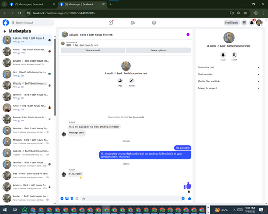Image resolution: width=268 pixels, height=214 pixels.
Task: Click the More options button
Action: pos(158,50)
